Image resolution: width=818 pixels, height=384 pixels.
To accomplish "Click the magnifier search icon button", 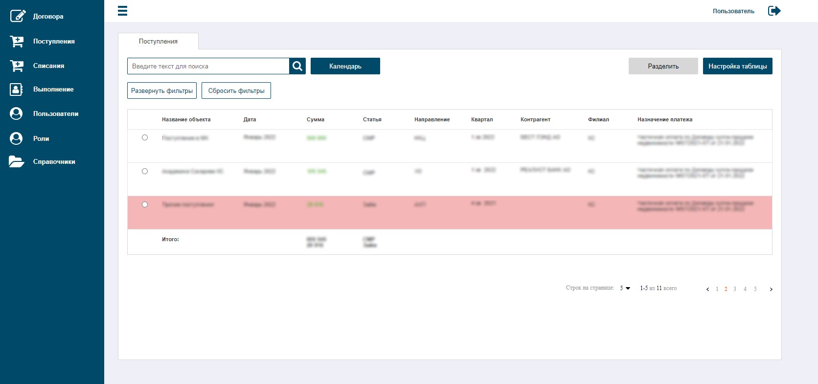I will point(297,66).
